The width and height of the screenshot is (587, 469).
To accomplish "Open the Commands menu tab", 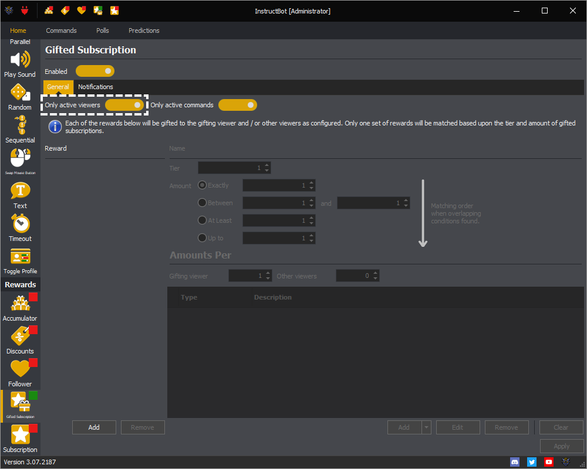I will coord(62,30).
